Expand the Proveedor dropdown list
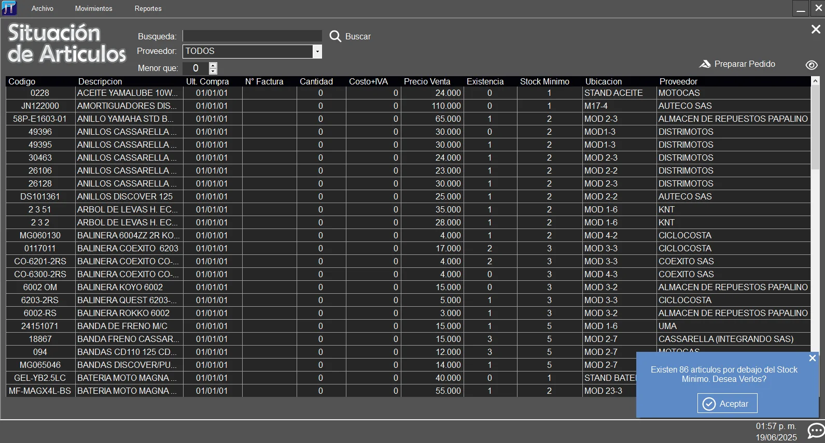Viewport: 825px width, 443px height. 317,52
